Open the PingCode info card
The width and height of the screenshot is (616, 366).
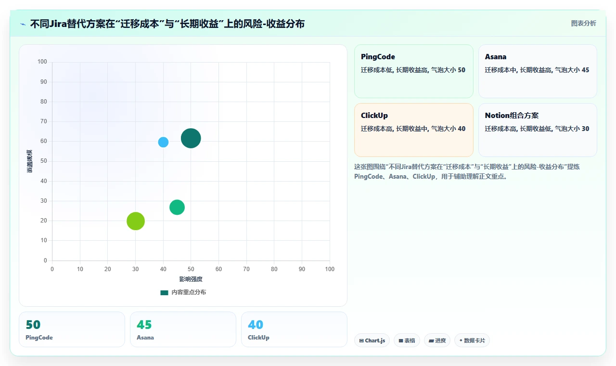tap(414, 71)
